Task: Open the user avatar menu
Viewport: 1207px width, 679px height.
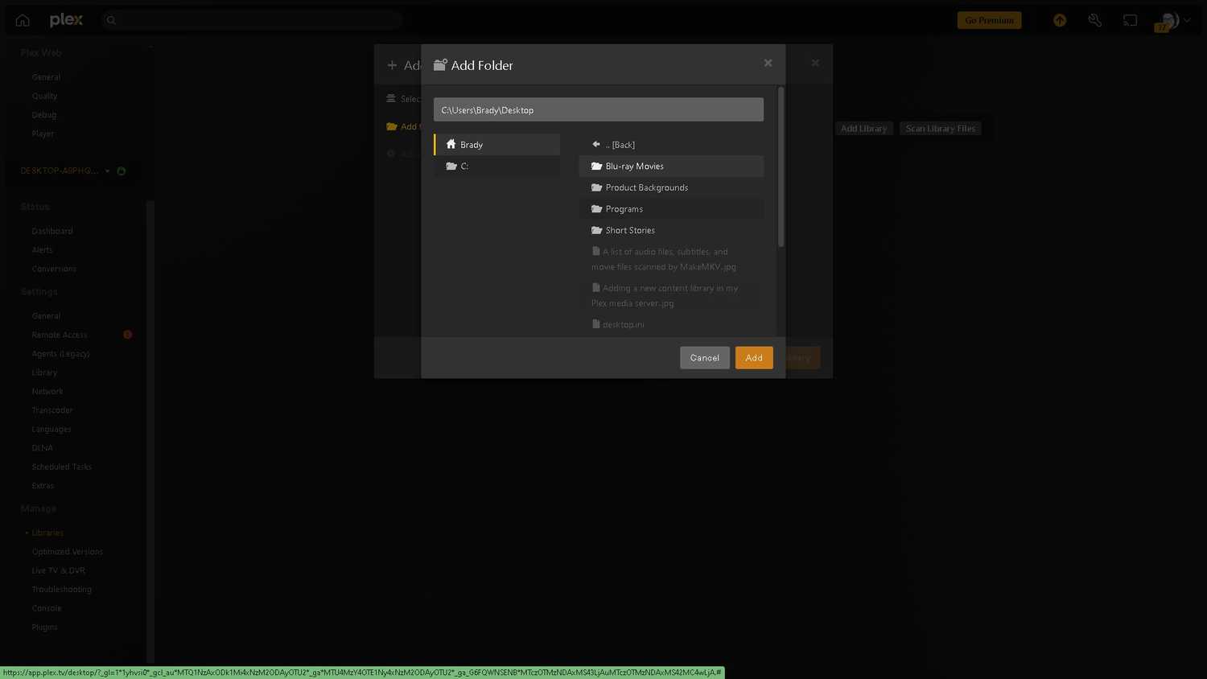Action: 1172,20
